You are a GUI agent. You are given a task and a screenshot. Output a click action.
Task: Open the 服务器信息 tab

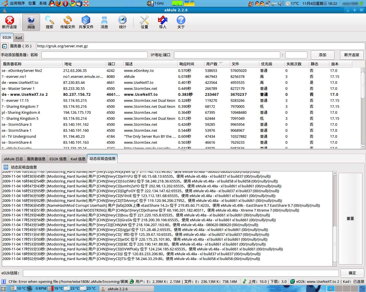[36, 159]
